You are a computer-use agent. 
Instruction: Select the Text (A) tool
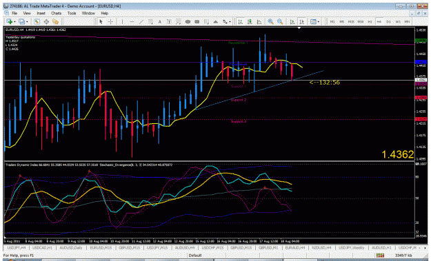coord(160,21)
